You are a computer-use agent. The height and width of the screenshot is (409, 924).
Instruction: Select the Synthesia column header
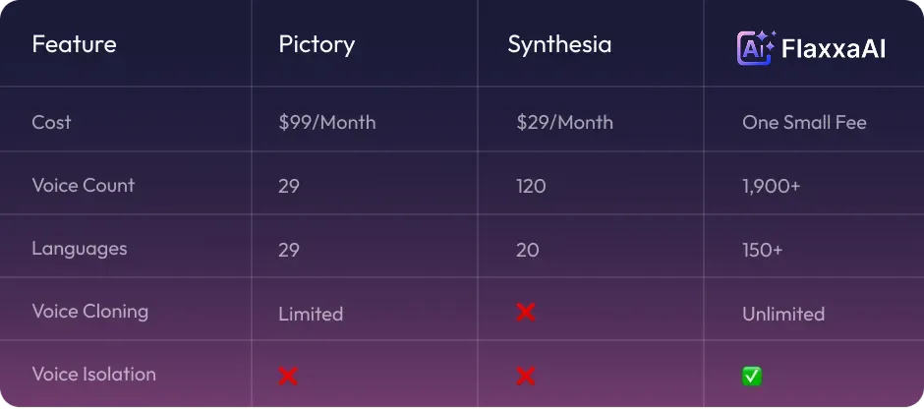(x=559, y=45)
